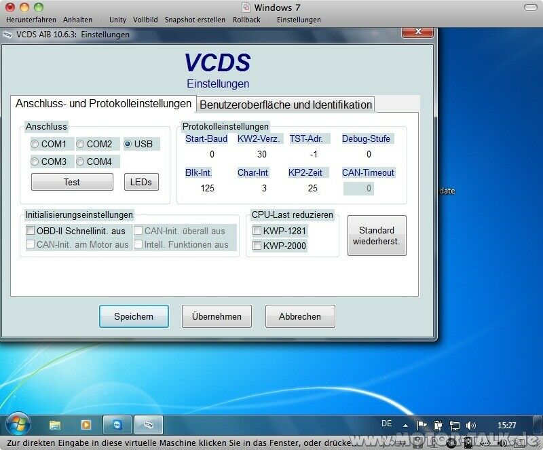Image resolution: width=543 pixels, height=450 pixels.
Task: Enter Vollbild mode
Action: [x=145, y=20]
